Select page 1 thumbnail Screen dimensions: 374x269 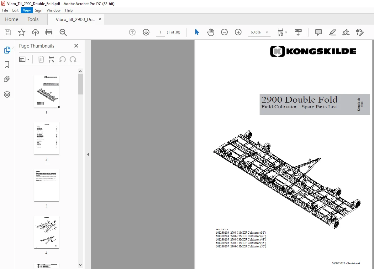(x=46, y=91)
